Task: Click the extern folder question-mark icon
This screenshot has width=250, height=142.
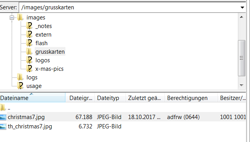Action: (29, 34)
